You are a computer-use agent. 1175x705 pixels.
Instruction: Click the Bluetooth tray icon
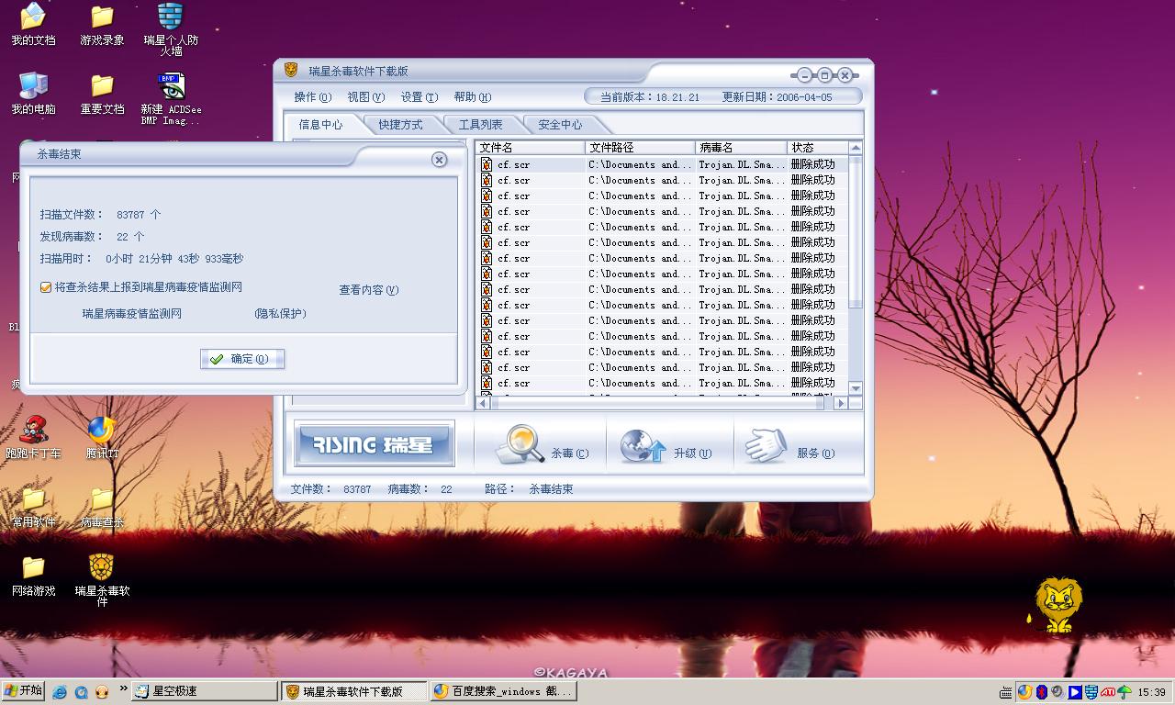click(x=1041, y=692)
